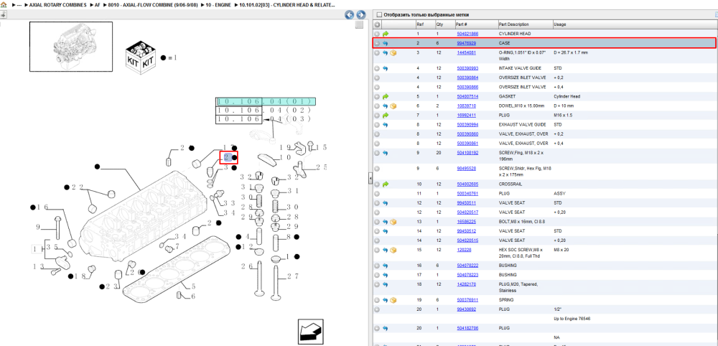Click engine overview thumbnail image
Image resolution: width=718 pixels, height=346 pixels.
tap(71, 46)
